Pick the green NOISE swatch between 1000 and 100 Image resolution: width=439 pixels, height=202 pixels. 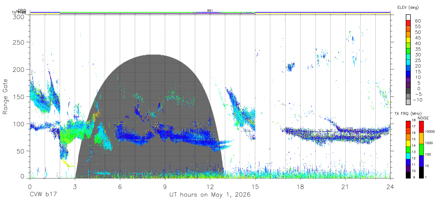coord(421,150)
